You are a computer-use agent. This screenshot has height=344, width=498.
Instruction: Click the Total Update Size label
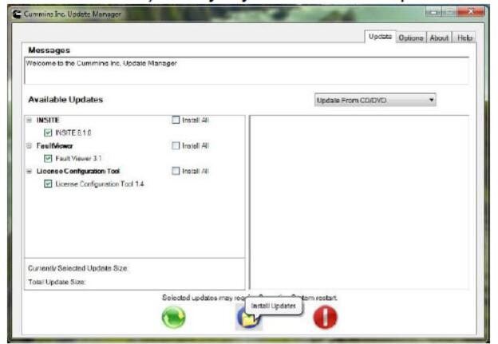(57, 282)
